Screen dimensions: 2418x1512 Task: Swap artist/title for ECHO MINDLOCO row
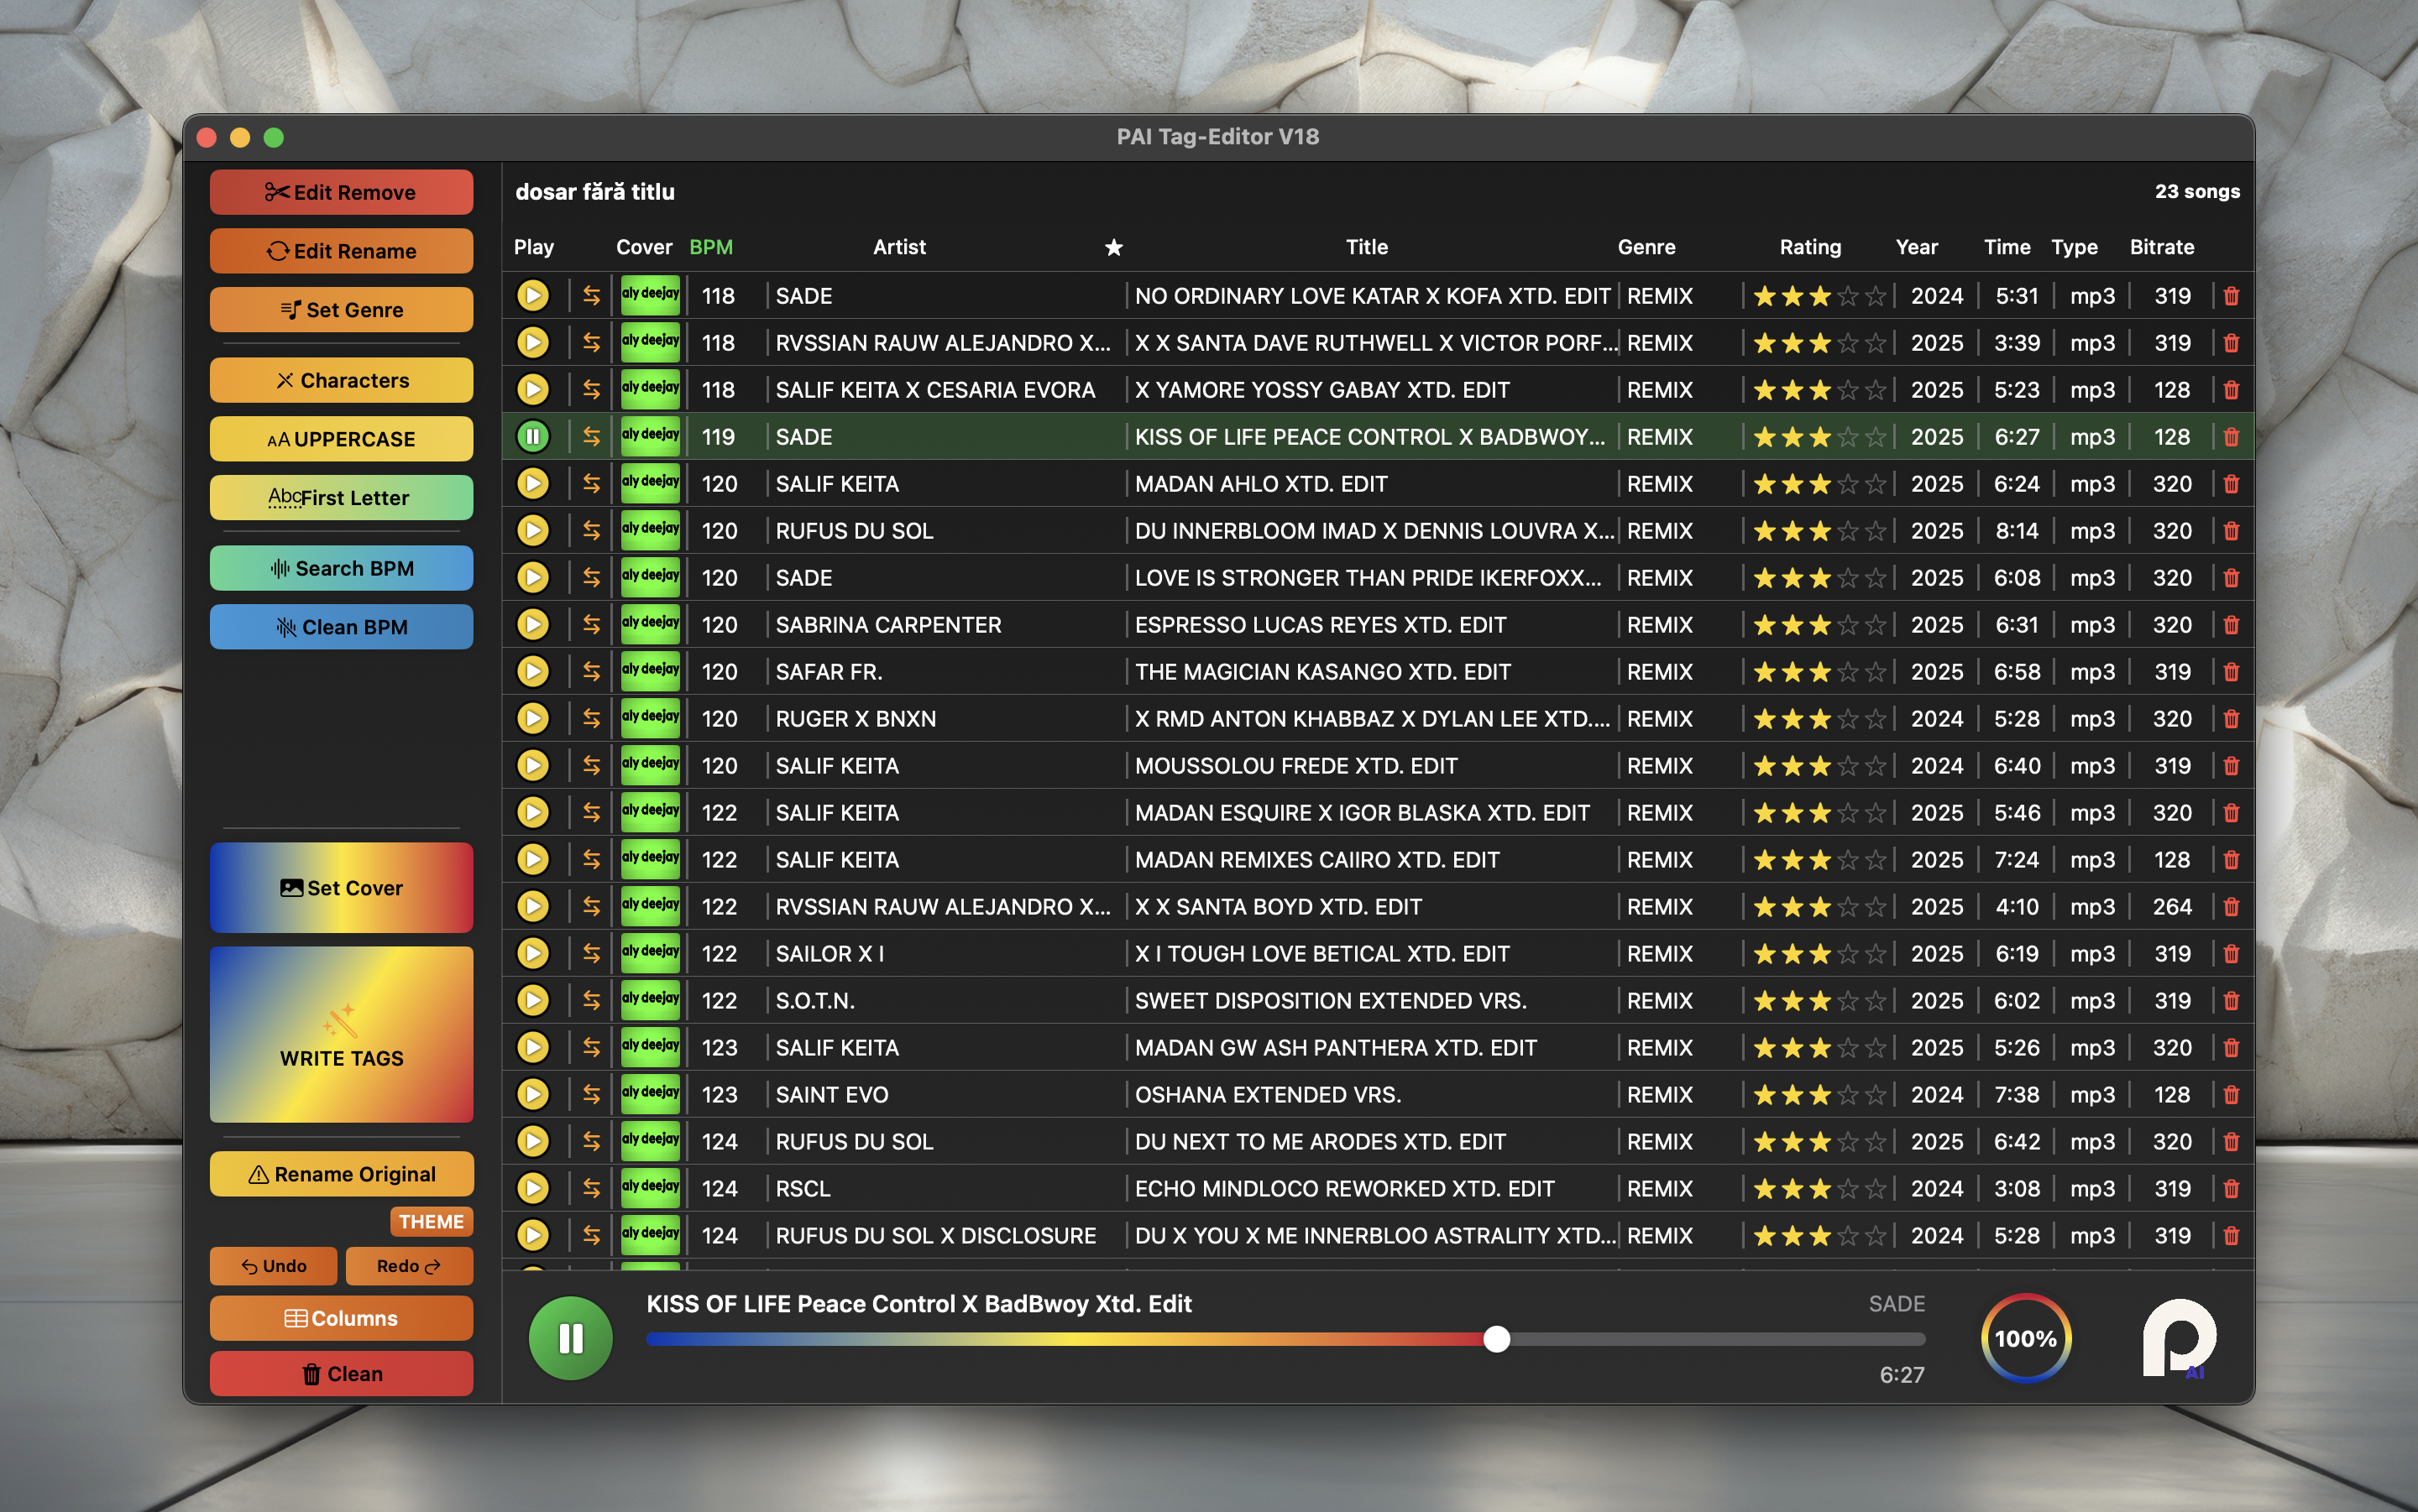pyautogui.click(x=591, y=1188)
